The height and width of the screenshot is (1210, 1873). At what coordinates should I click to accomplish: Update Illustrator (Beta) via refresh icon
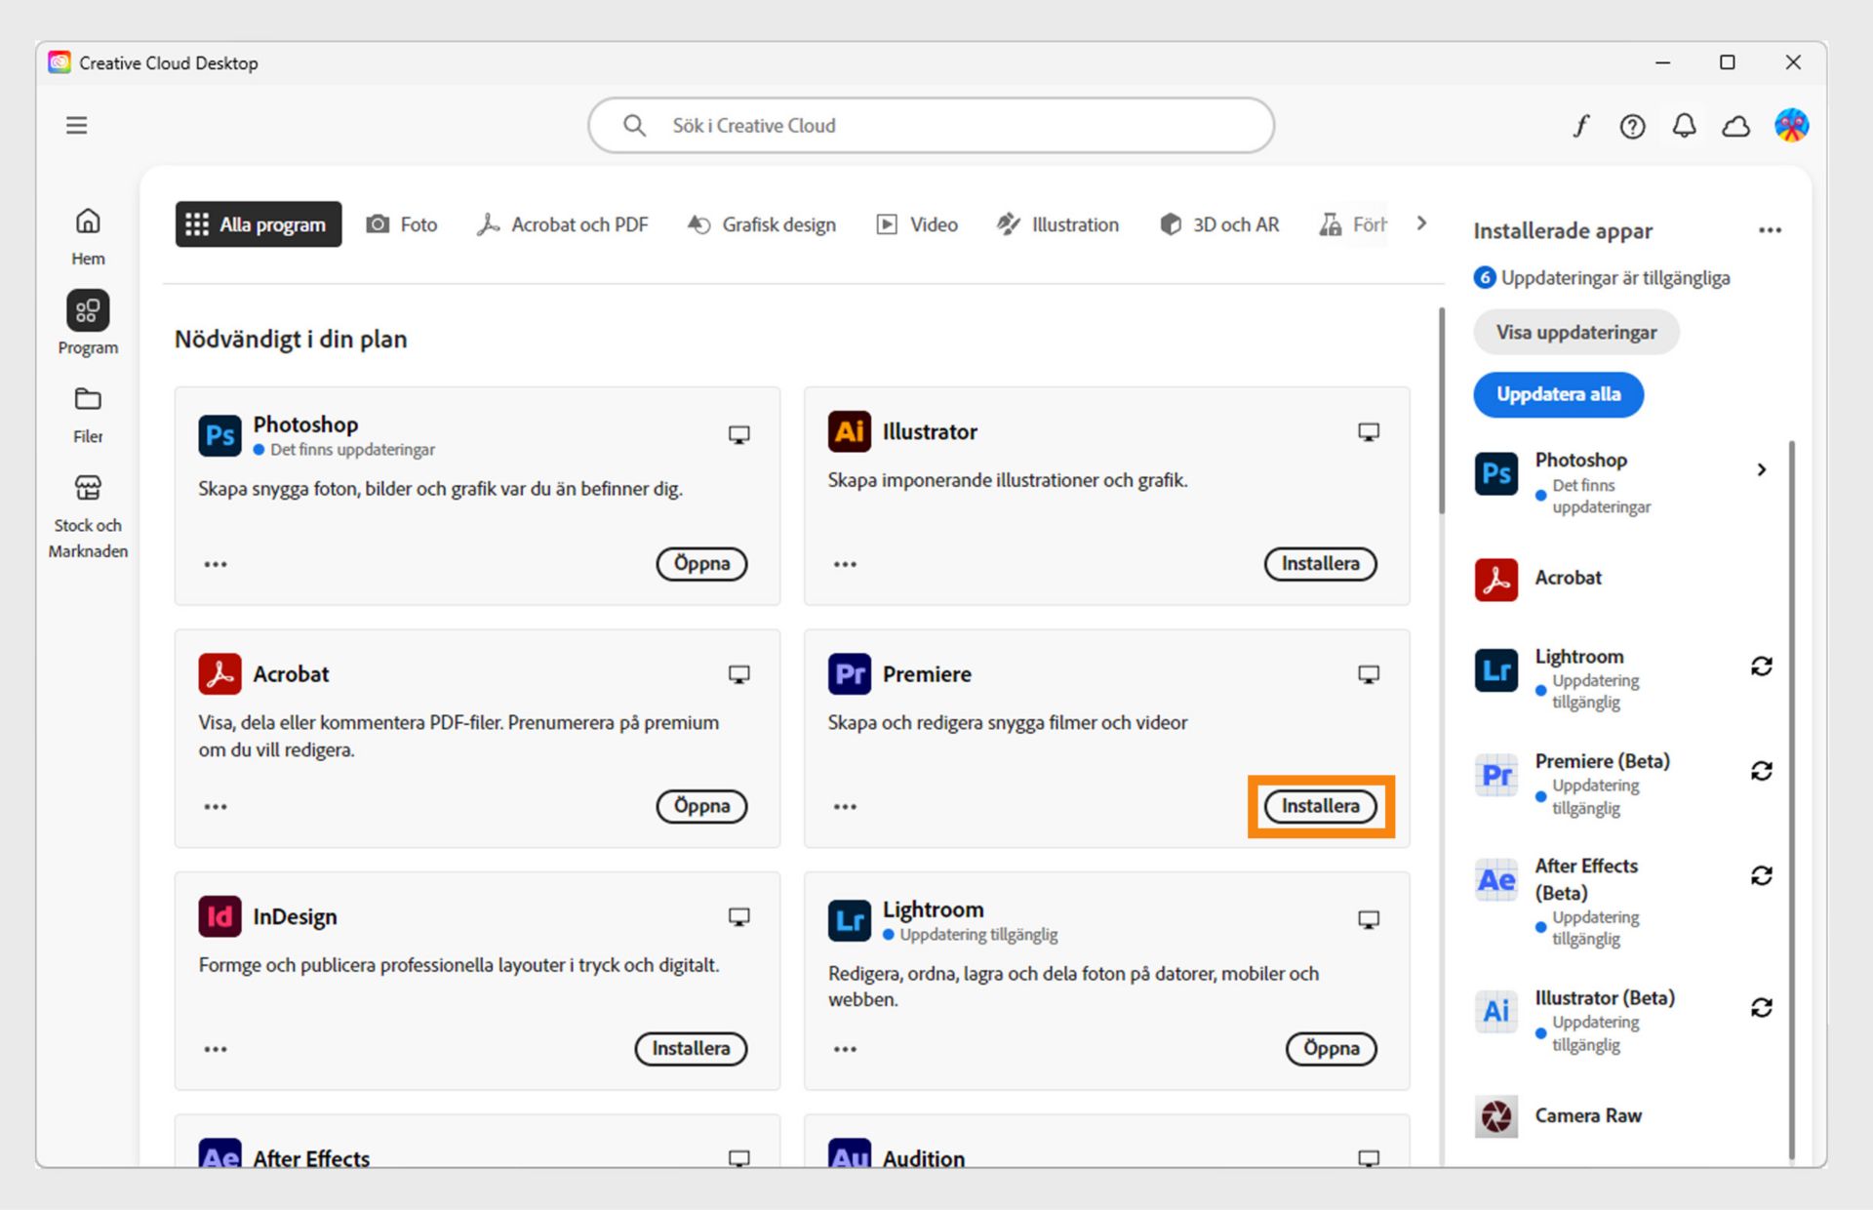pyautogui.click(x=1761, y=1007)
